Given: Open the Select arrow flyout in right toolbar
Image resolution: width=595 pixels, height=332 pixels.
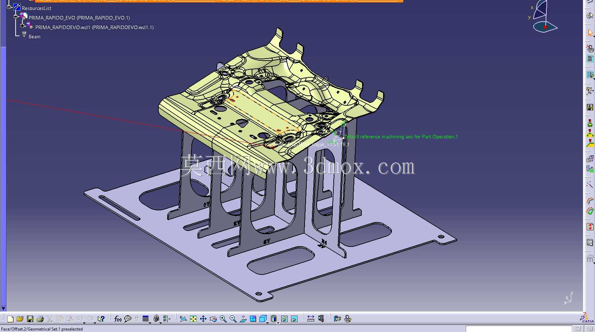Looking at the screenshot, I should point(594,36).
